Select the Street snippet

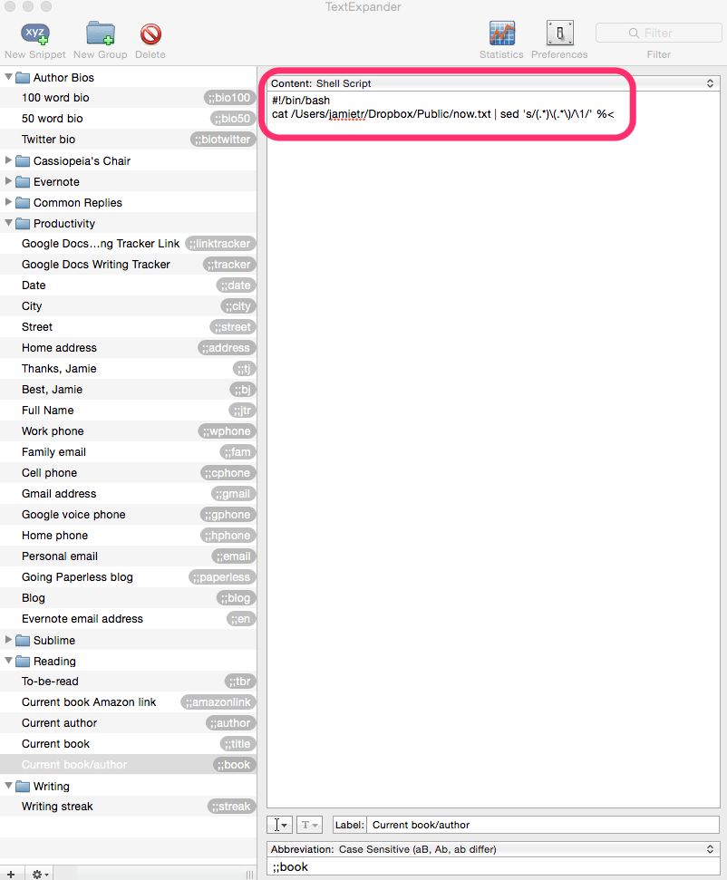click(128, 326)
